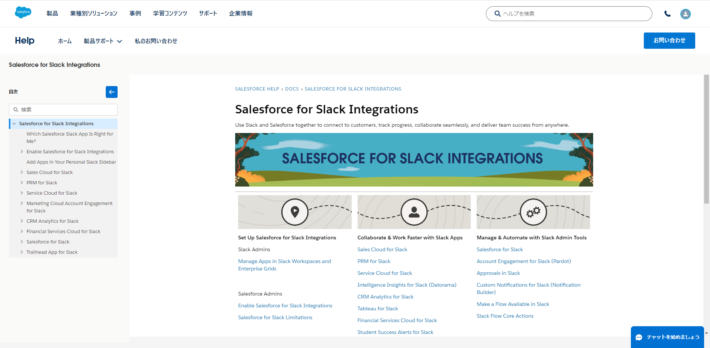Start chat with チャットを始めましょう button
Image resolution: width=710 pixels, height=348 pixels.
[x=667, y=337]
